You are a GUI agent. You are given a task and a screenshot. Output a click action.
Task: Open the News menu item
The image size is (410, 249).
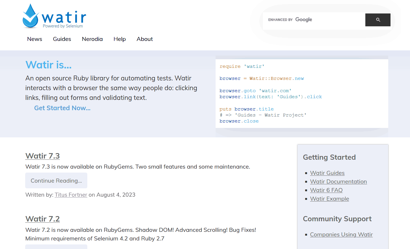34,39
